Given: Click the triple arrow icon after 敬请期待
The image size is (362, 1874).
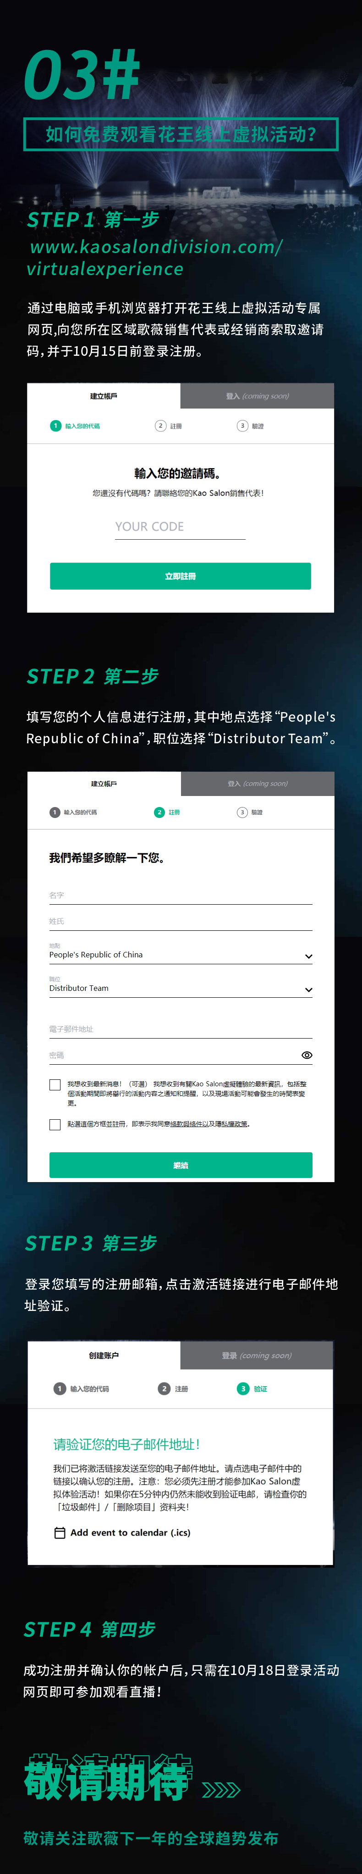Looking at the screenshot, I should pos(220,1790).
